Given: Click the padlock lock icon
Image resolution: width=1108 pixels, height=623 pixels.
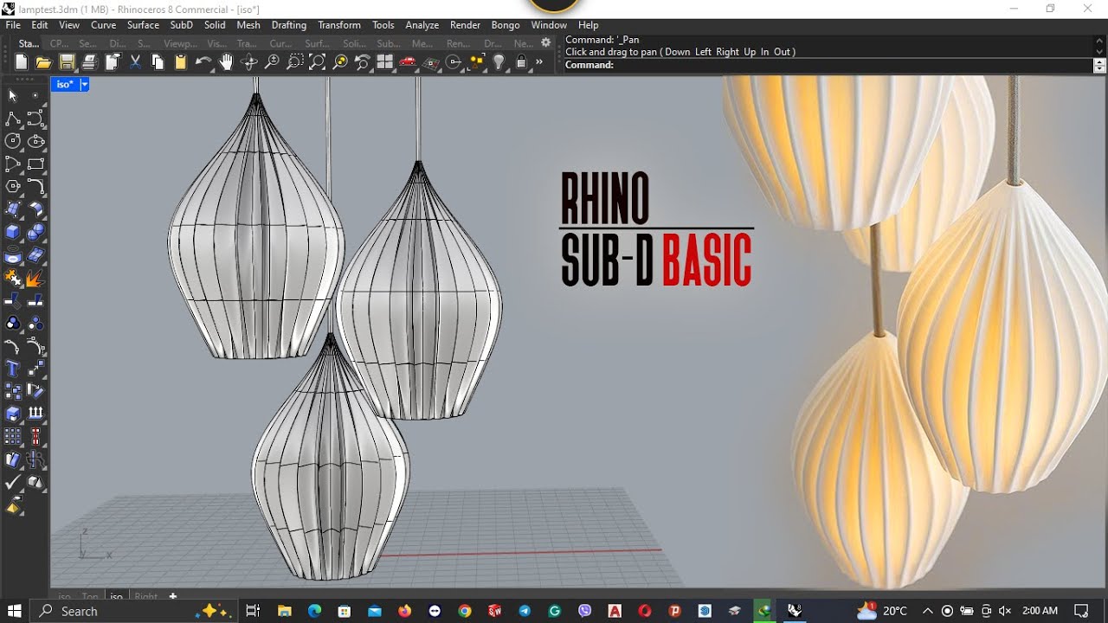Looking at the screenshot, I should [x=521, y=62].
